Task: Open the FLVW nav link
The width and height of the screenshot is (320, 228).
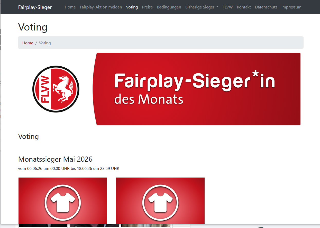Action: point(227,7)
